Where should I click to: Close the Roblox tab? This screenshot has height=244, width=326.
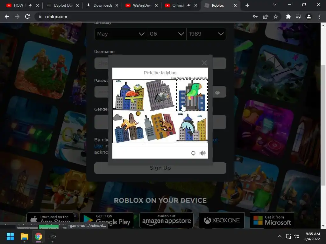(x=235, y=5)
